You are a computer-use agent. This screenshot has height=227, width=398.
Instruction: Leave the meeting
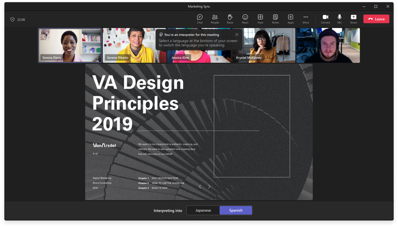coord(376,19)
